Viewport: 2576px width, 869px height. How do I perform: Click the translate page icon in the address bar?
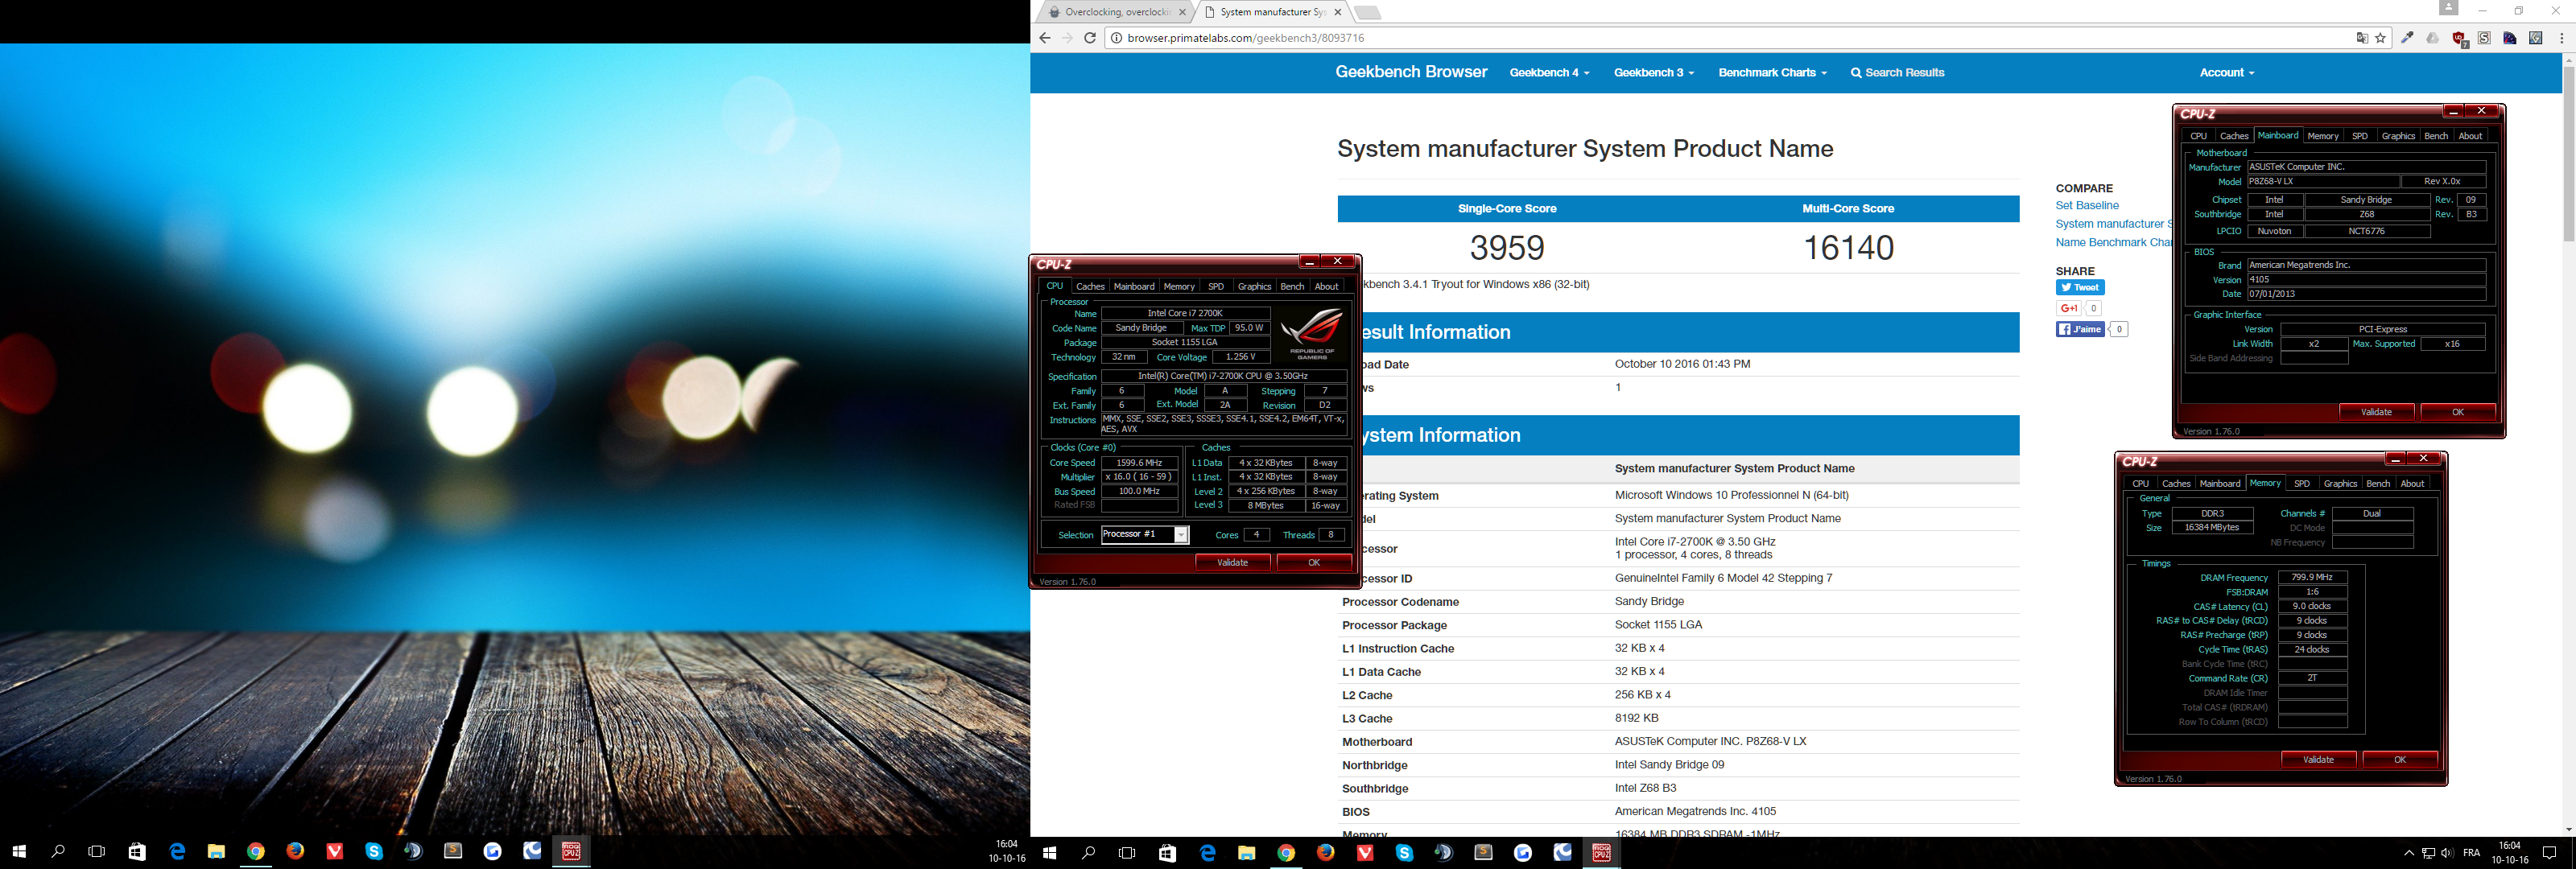pyautogui.click(x=2362, y=38)
